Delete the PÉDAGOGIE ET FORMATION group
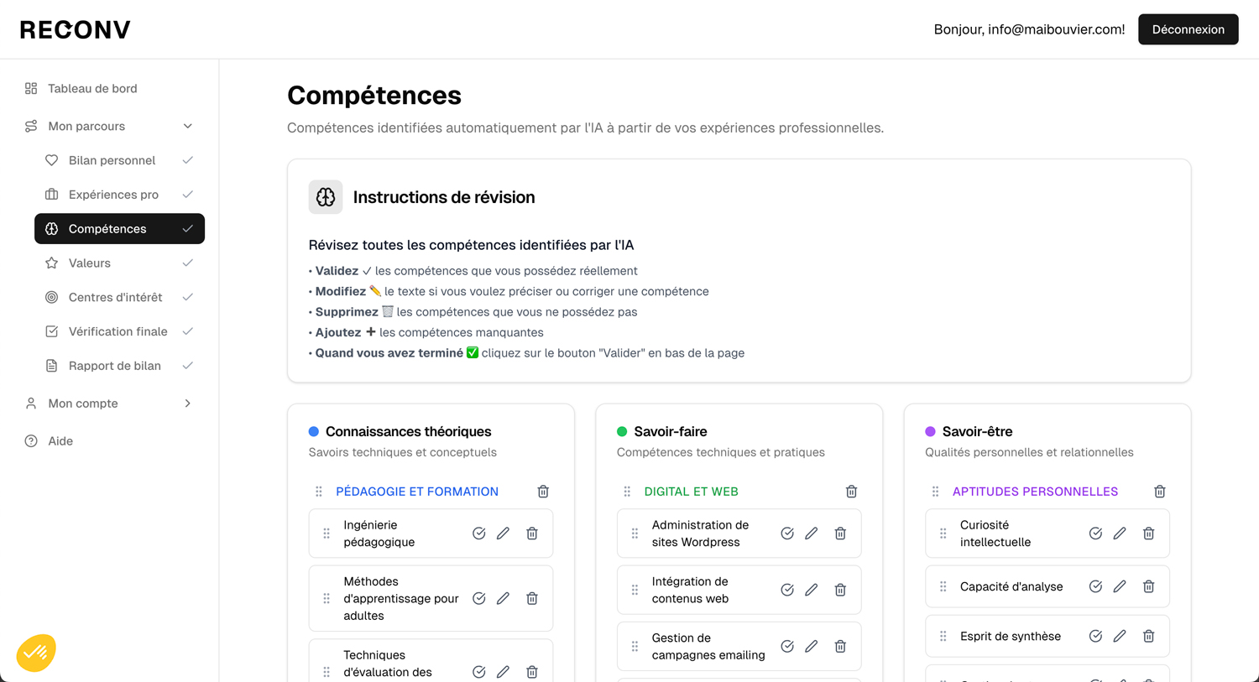Screen dimensions: 1259x682 (x=543, y=492)
